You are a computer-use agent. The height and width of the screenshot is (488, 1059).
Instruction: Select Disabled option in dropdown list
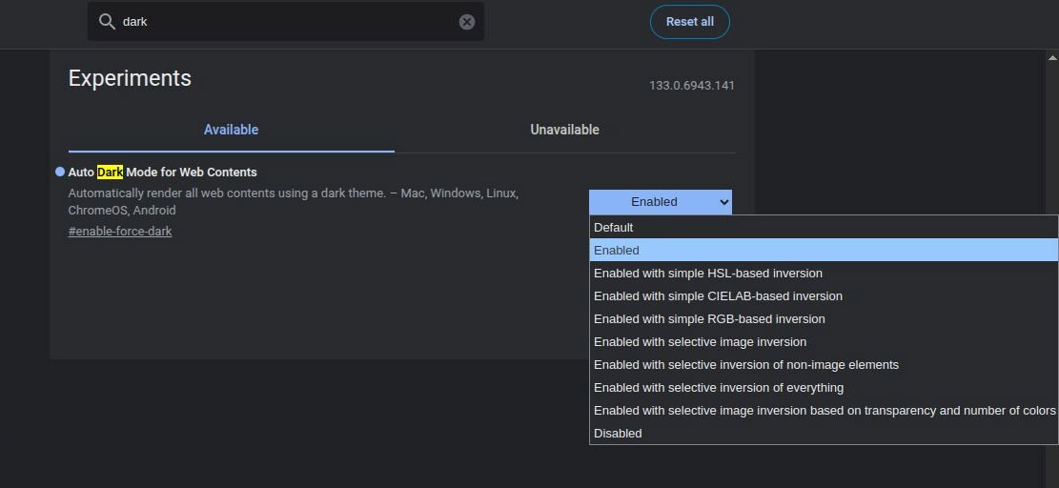coord(824,434)
